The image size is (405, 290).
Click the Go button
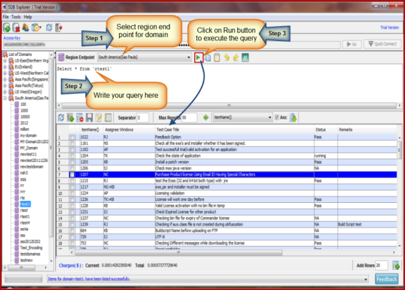pos(352,44)
